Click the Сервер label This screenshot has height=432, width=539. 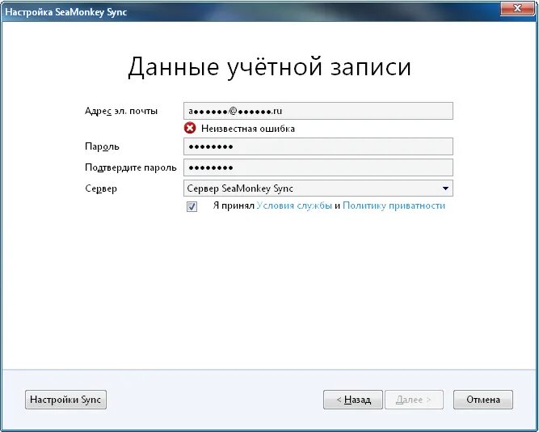[x=101, y=188]
